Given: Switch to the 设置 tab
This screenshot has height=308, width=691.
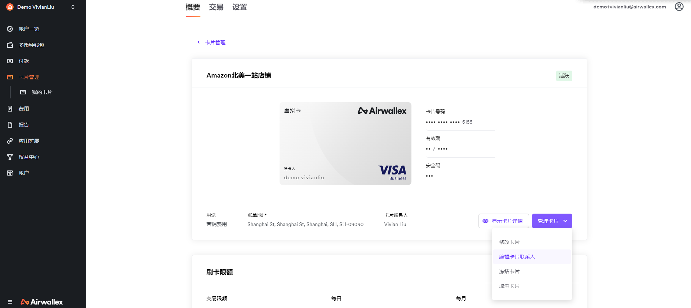Looking at the screenshot, I should 240,7.
